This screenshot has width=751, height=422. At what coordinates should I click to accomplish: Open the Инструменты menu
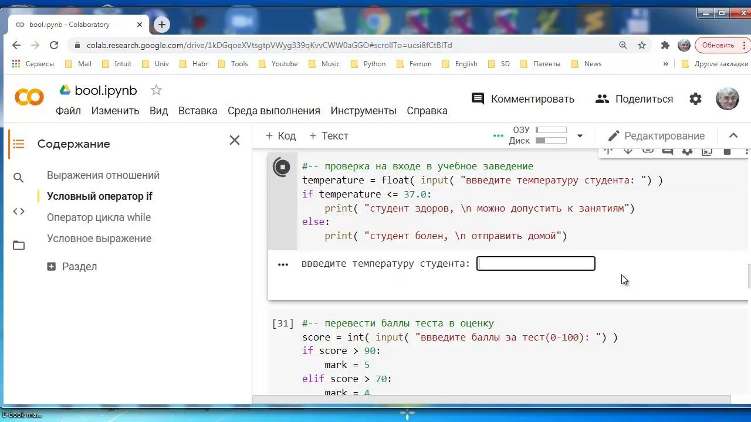(363, 111)
